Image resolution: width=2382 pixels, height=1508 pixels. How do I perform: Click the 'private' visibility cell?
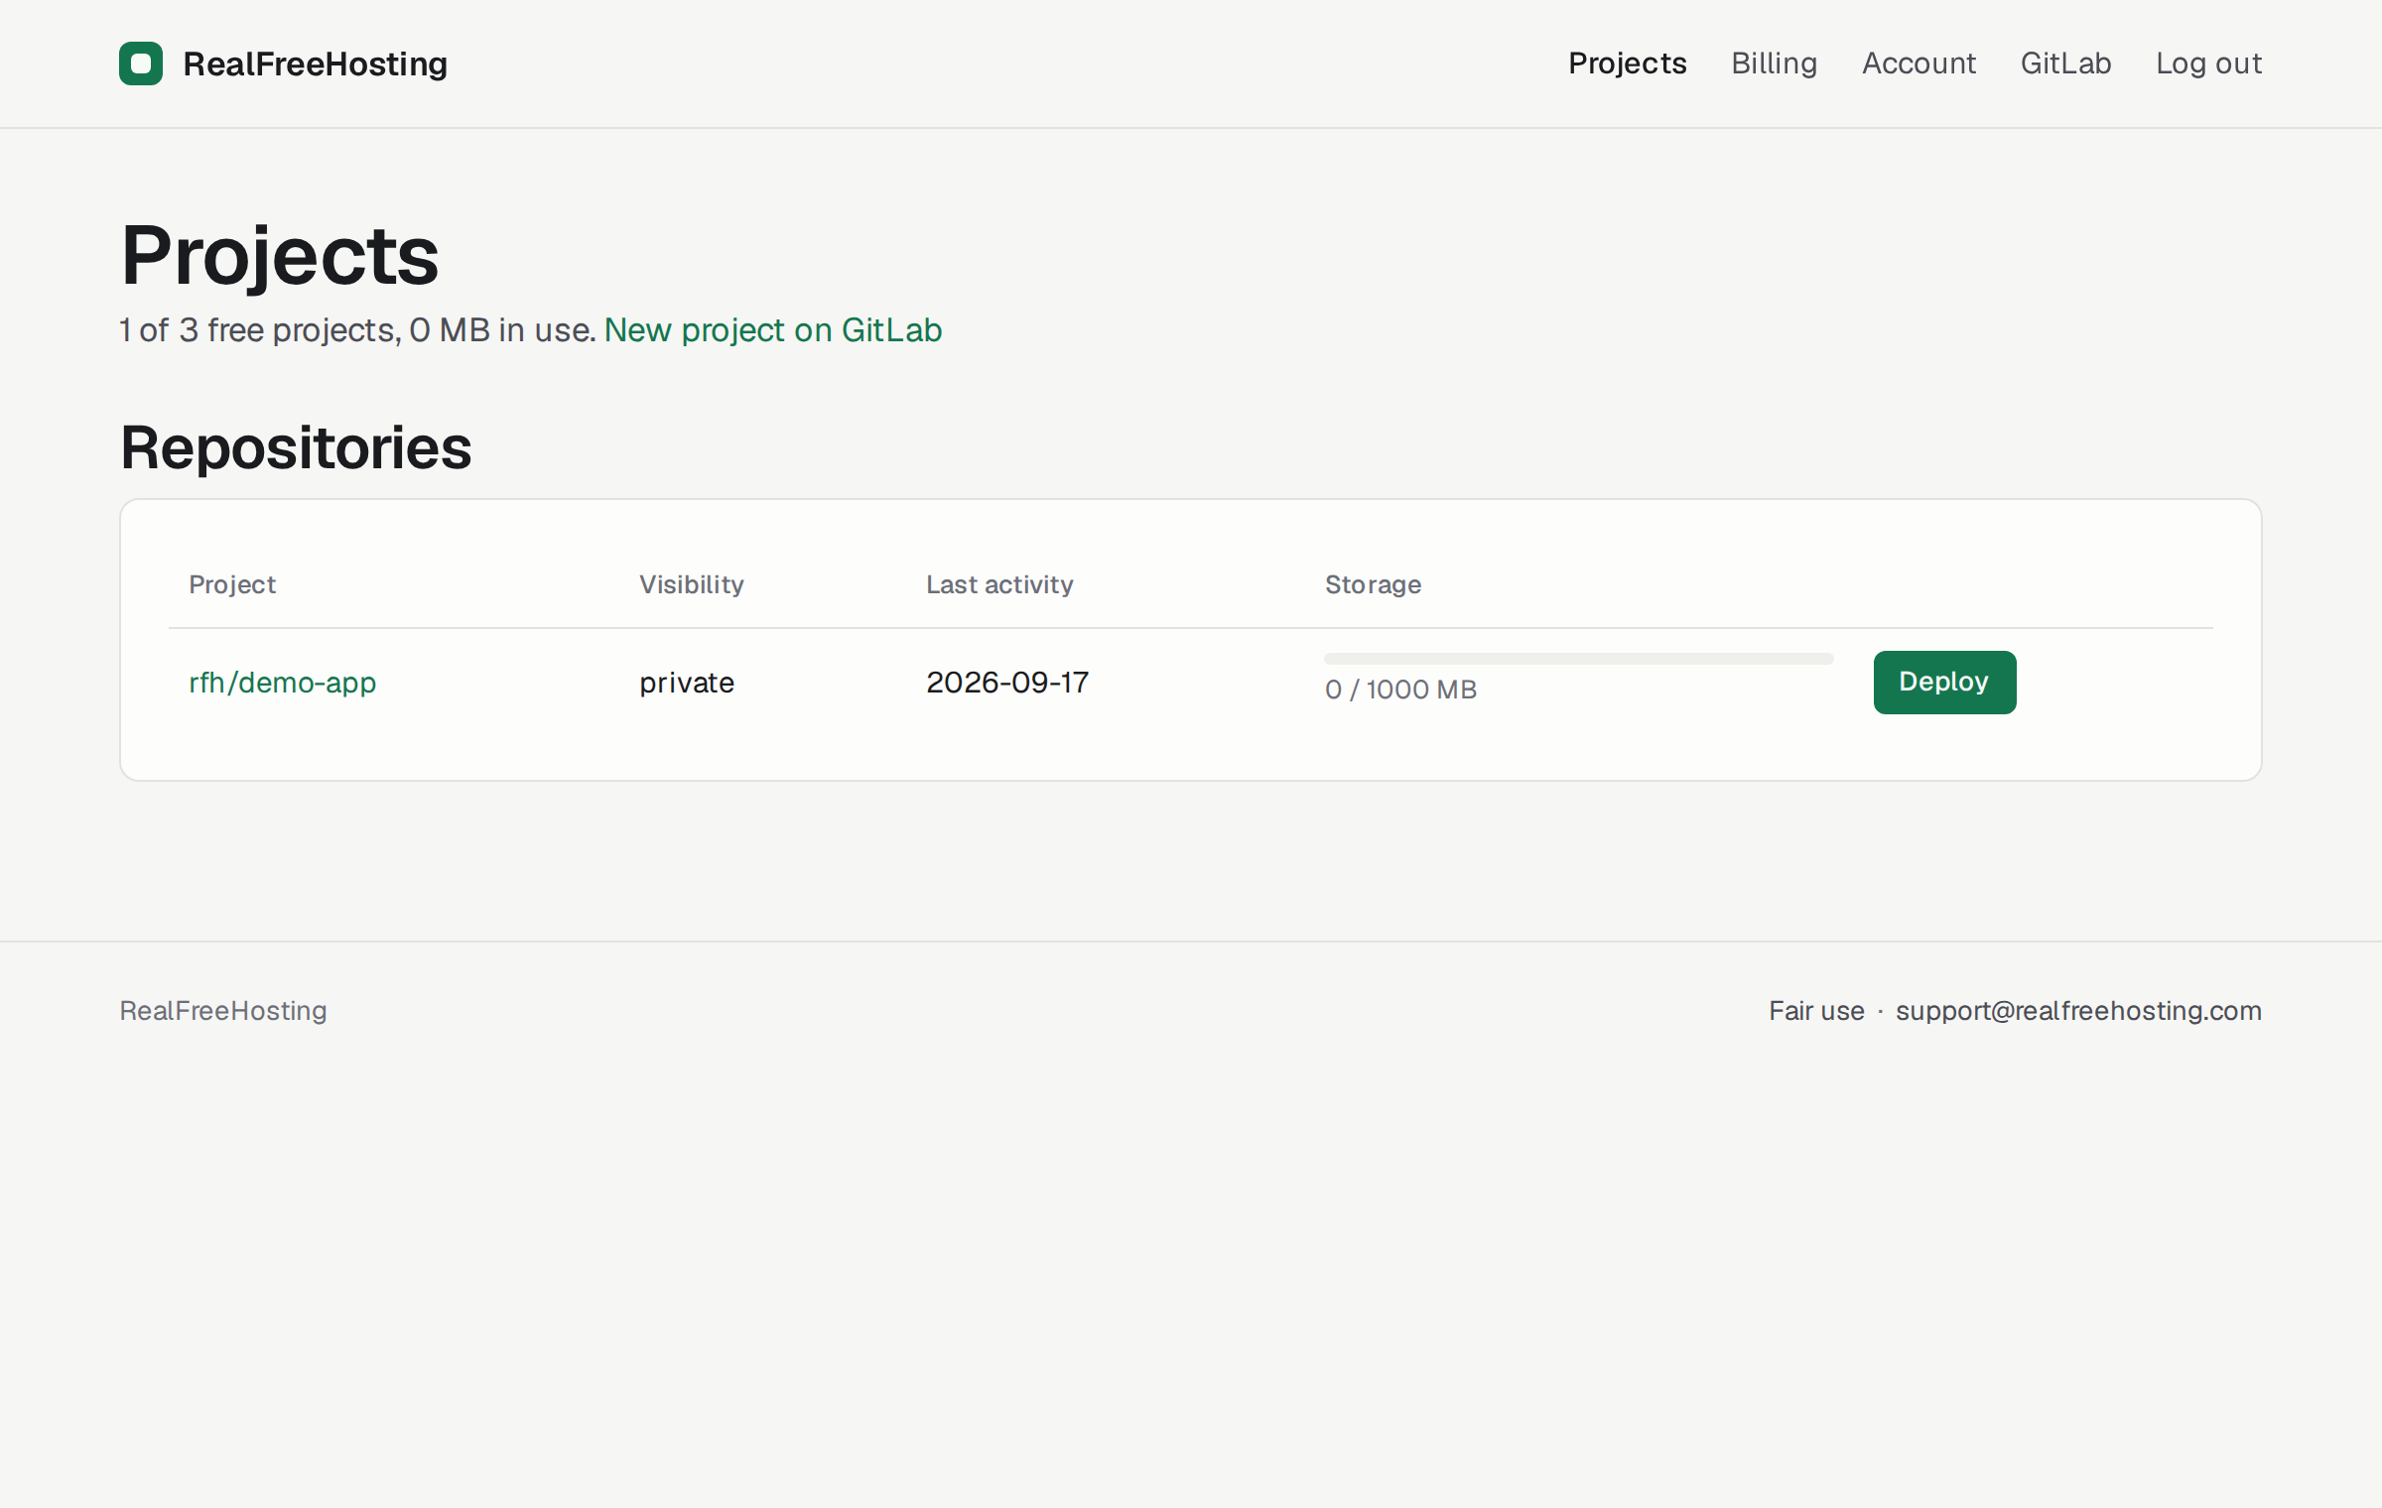tap(687, 683)
